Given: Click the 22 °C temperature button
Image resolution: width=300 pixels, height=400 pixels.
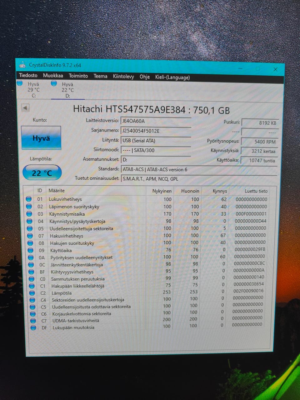Looking at the screenshot, I should 42,173.
